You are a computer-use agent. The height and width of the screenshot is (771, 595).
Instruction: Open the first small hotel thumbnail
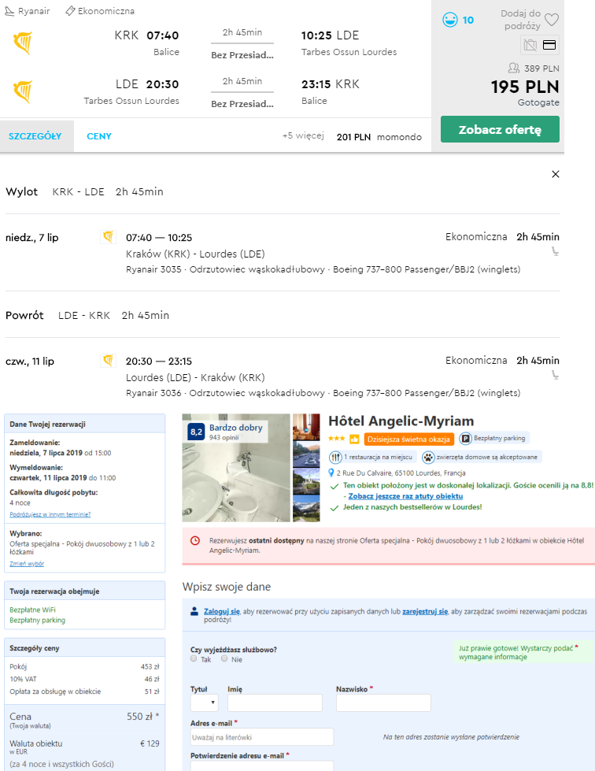[x=306, y=427]
